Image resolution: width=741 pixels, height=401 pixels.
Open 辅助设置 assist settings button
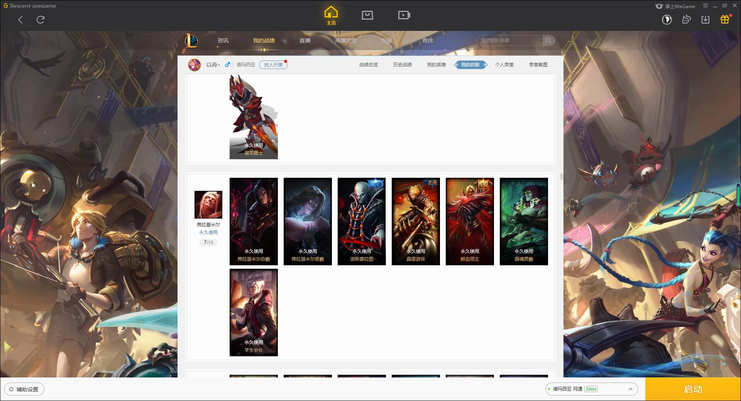pyautogui.click(x=24, y=389)
